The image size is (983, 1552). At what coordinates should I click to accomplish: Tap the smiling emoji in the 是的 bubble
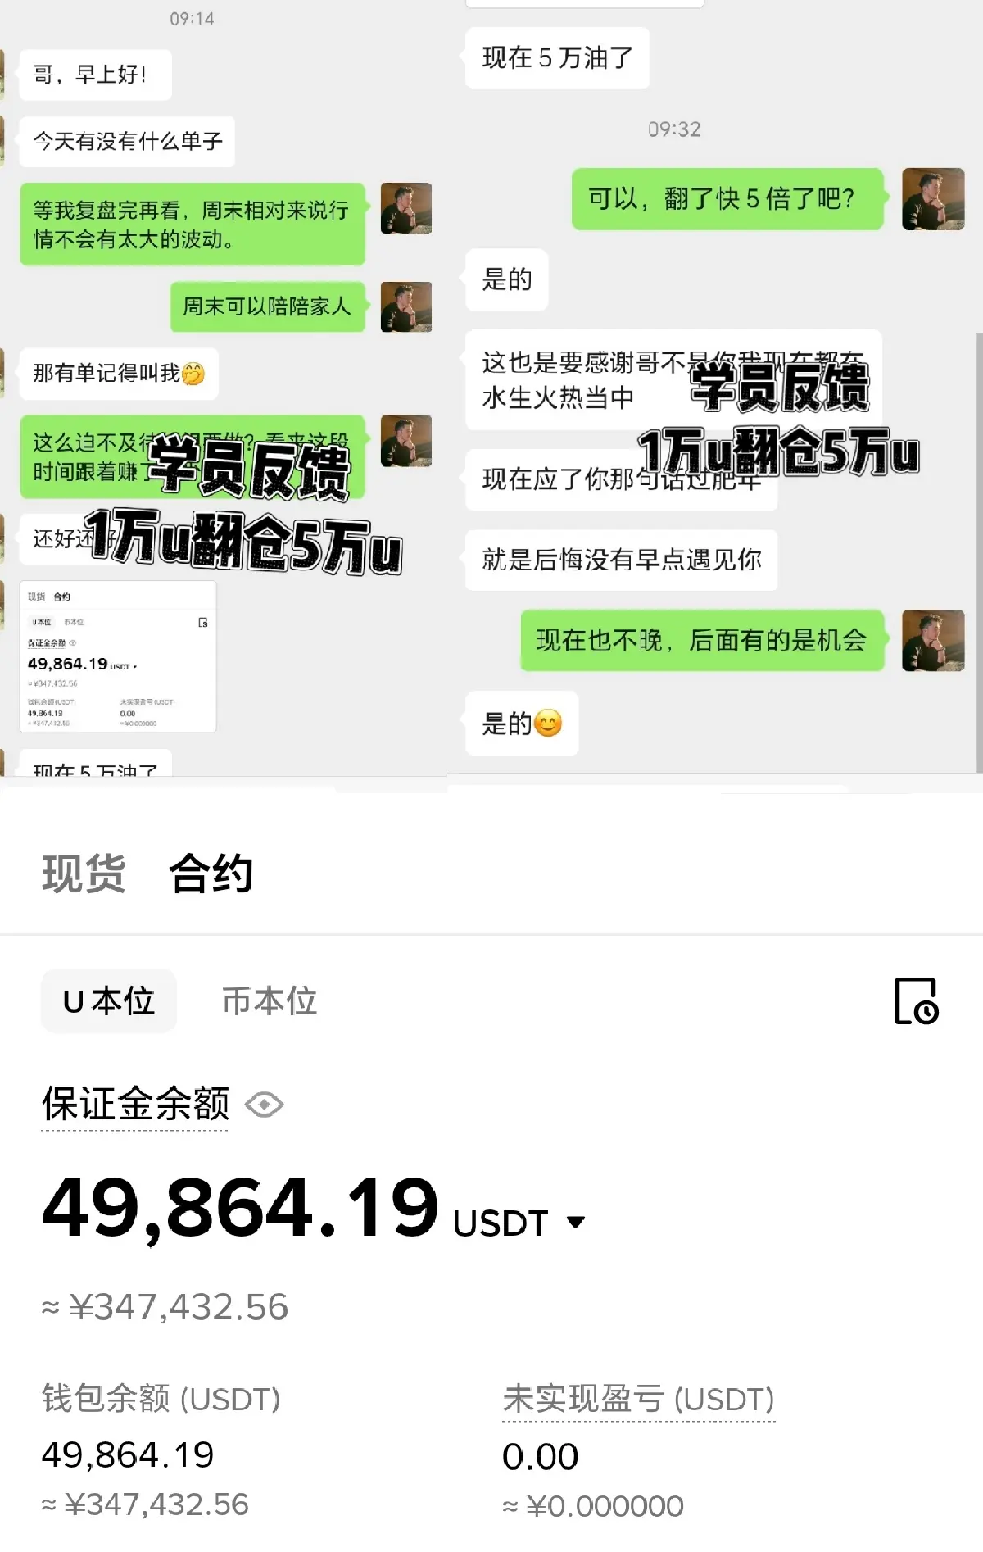548,724
